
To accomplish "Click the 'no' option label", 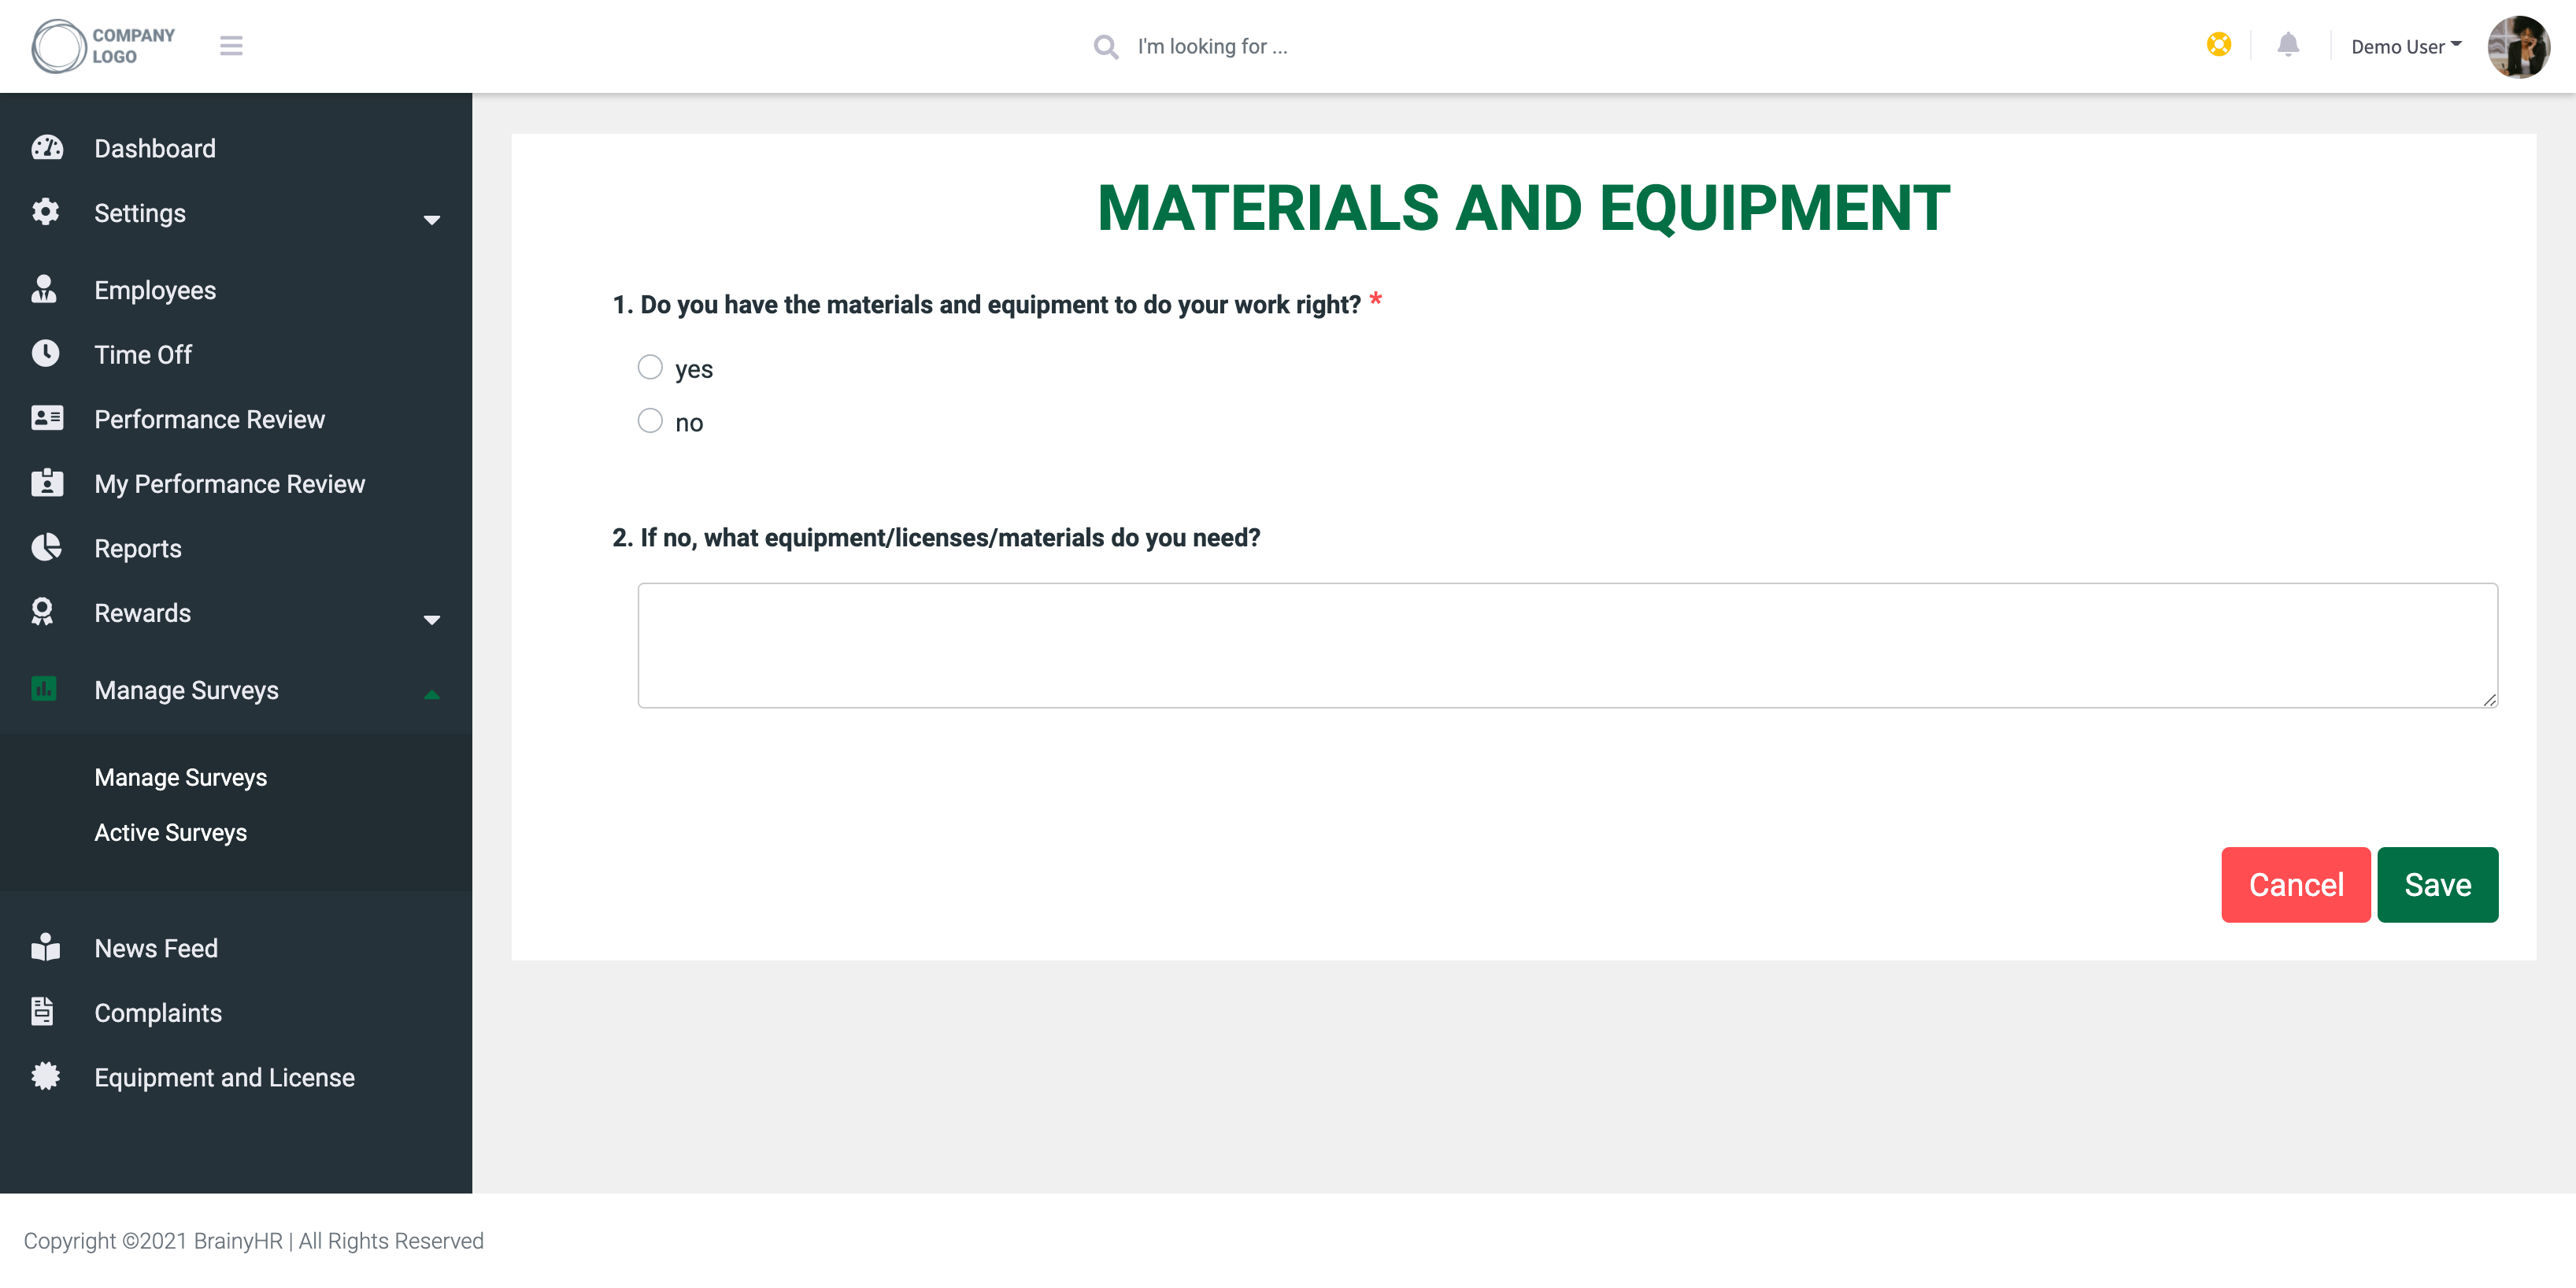I will (689, 423).
